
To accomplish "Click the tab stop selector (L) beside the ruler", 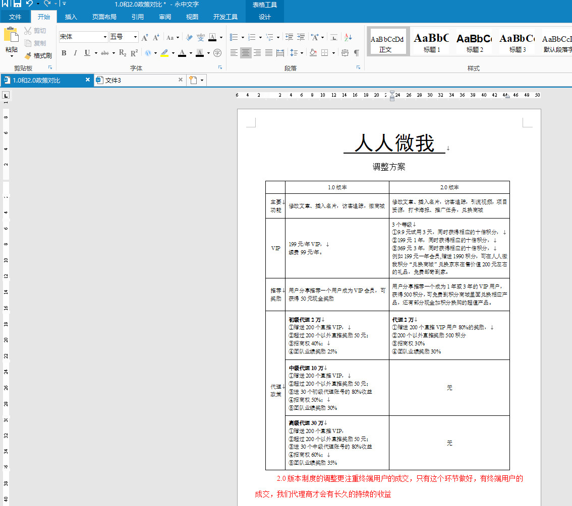I will click(6, 95).
